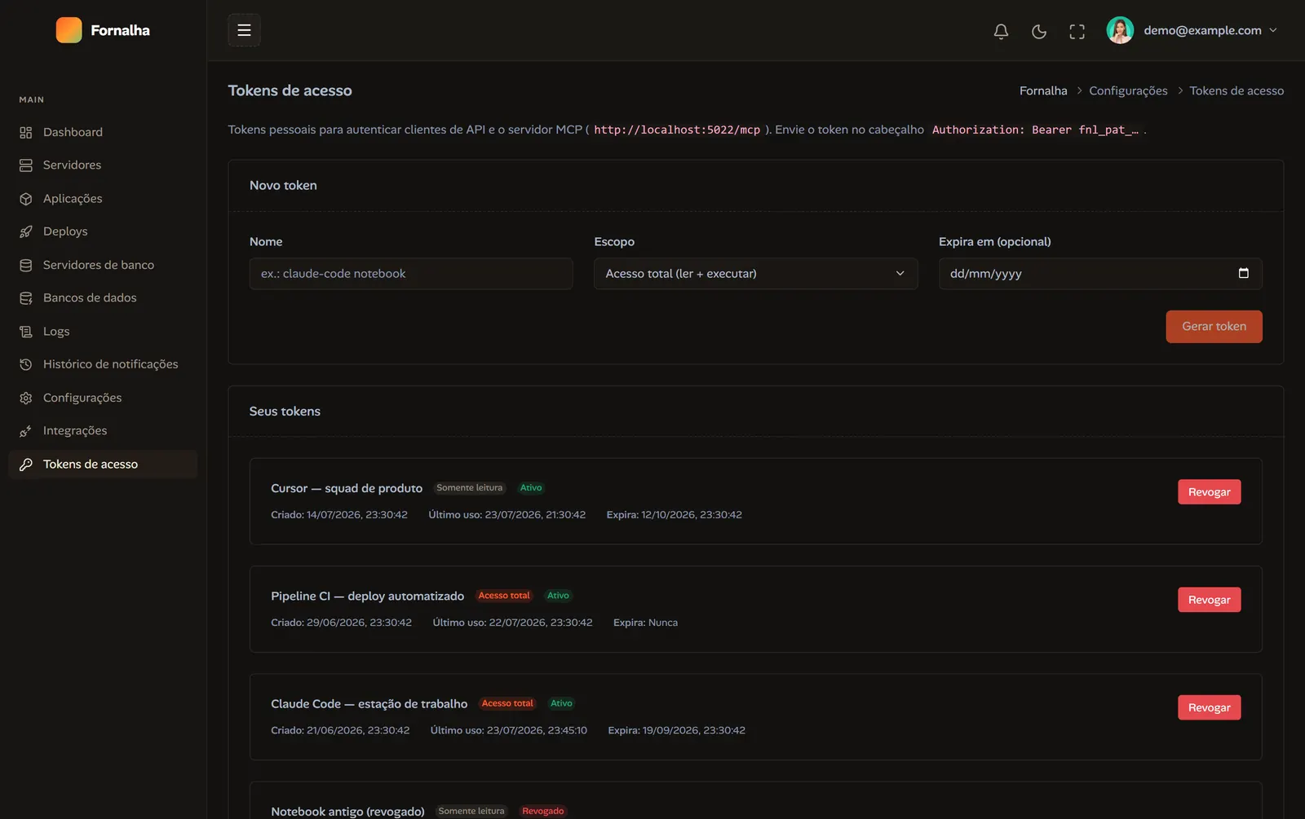Click Tokens de acesso breadcrumb
This screenshot has width=1305, height=819.
(1236, 90)
